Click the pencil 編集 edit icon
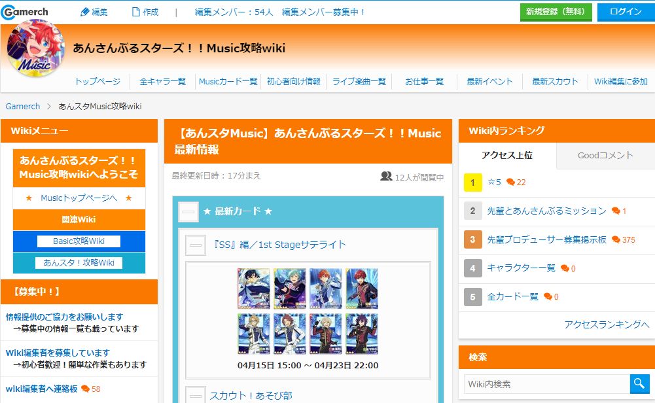The height and width of the screenshot is (403, 655). coord(85,12)
